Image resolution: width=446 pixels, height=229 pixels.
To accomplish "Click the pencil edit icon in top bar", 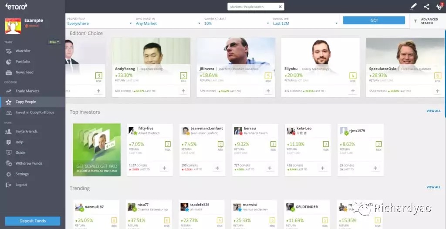I will pyautogui.click(x=413, y=7).
